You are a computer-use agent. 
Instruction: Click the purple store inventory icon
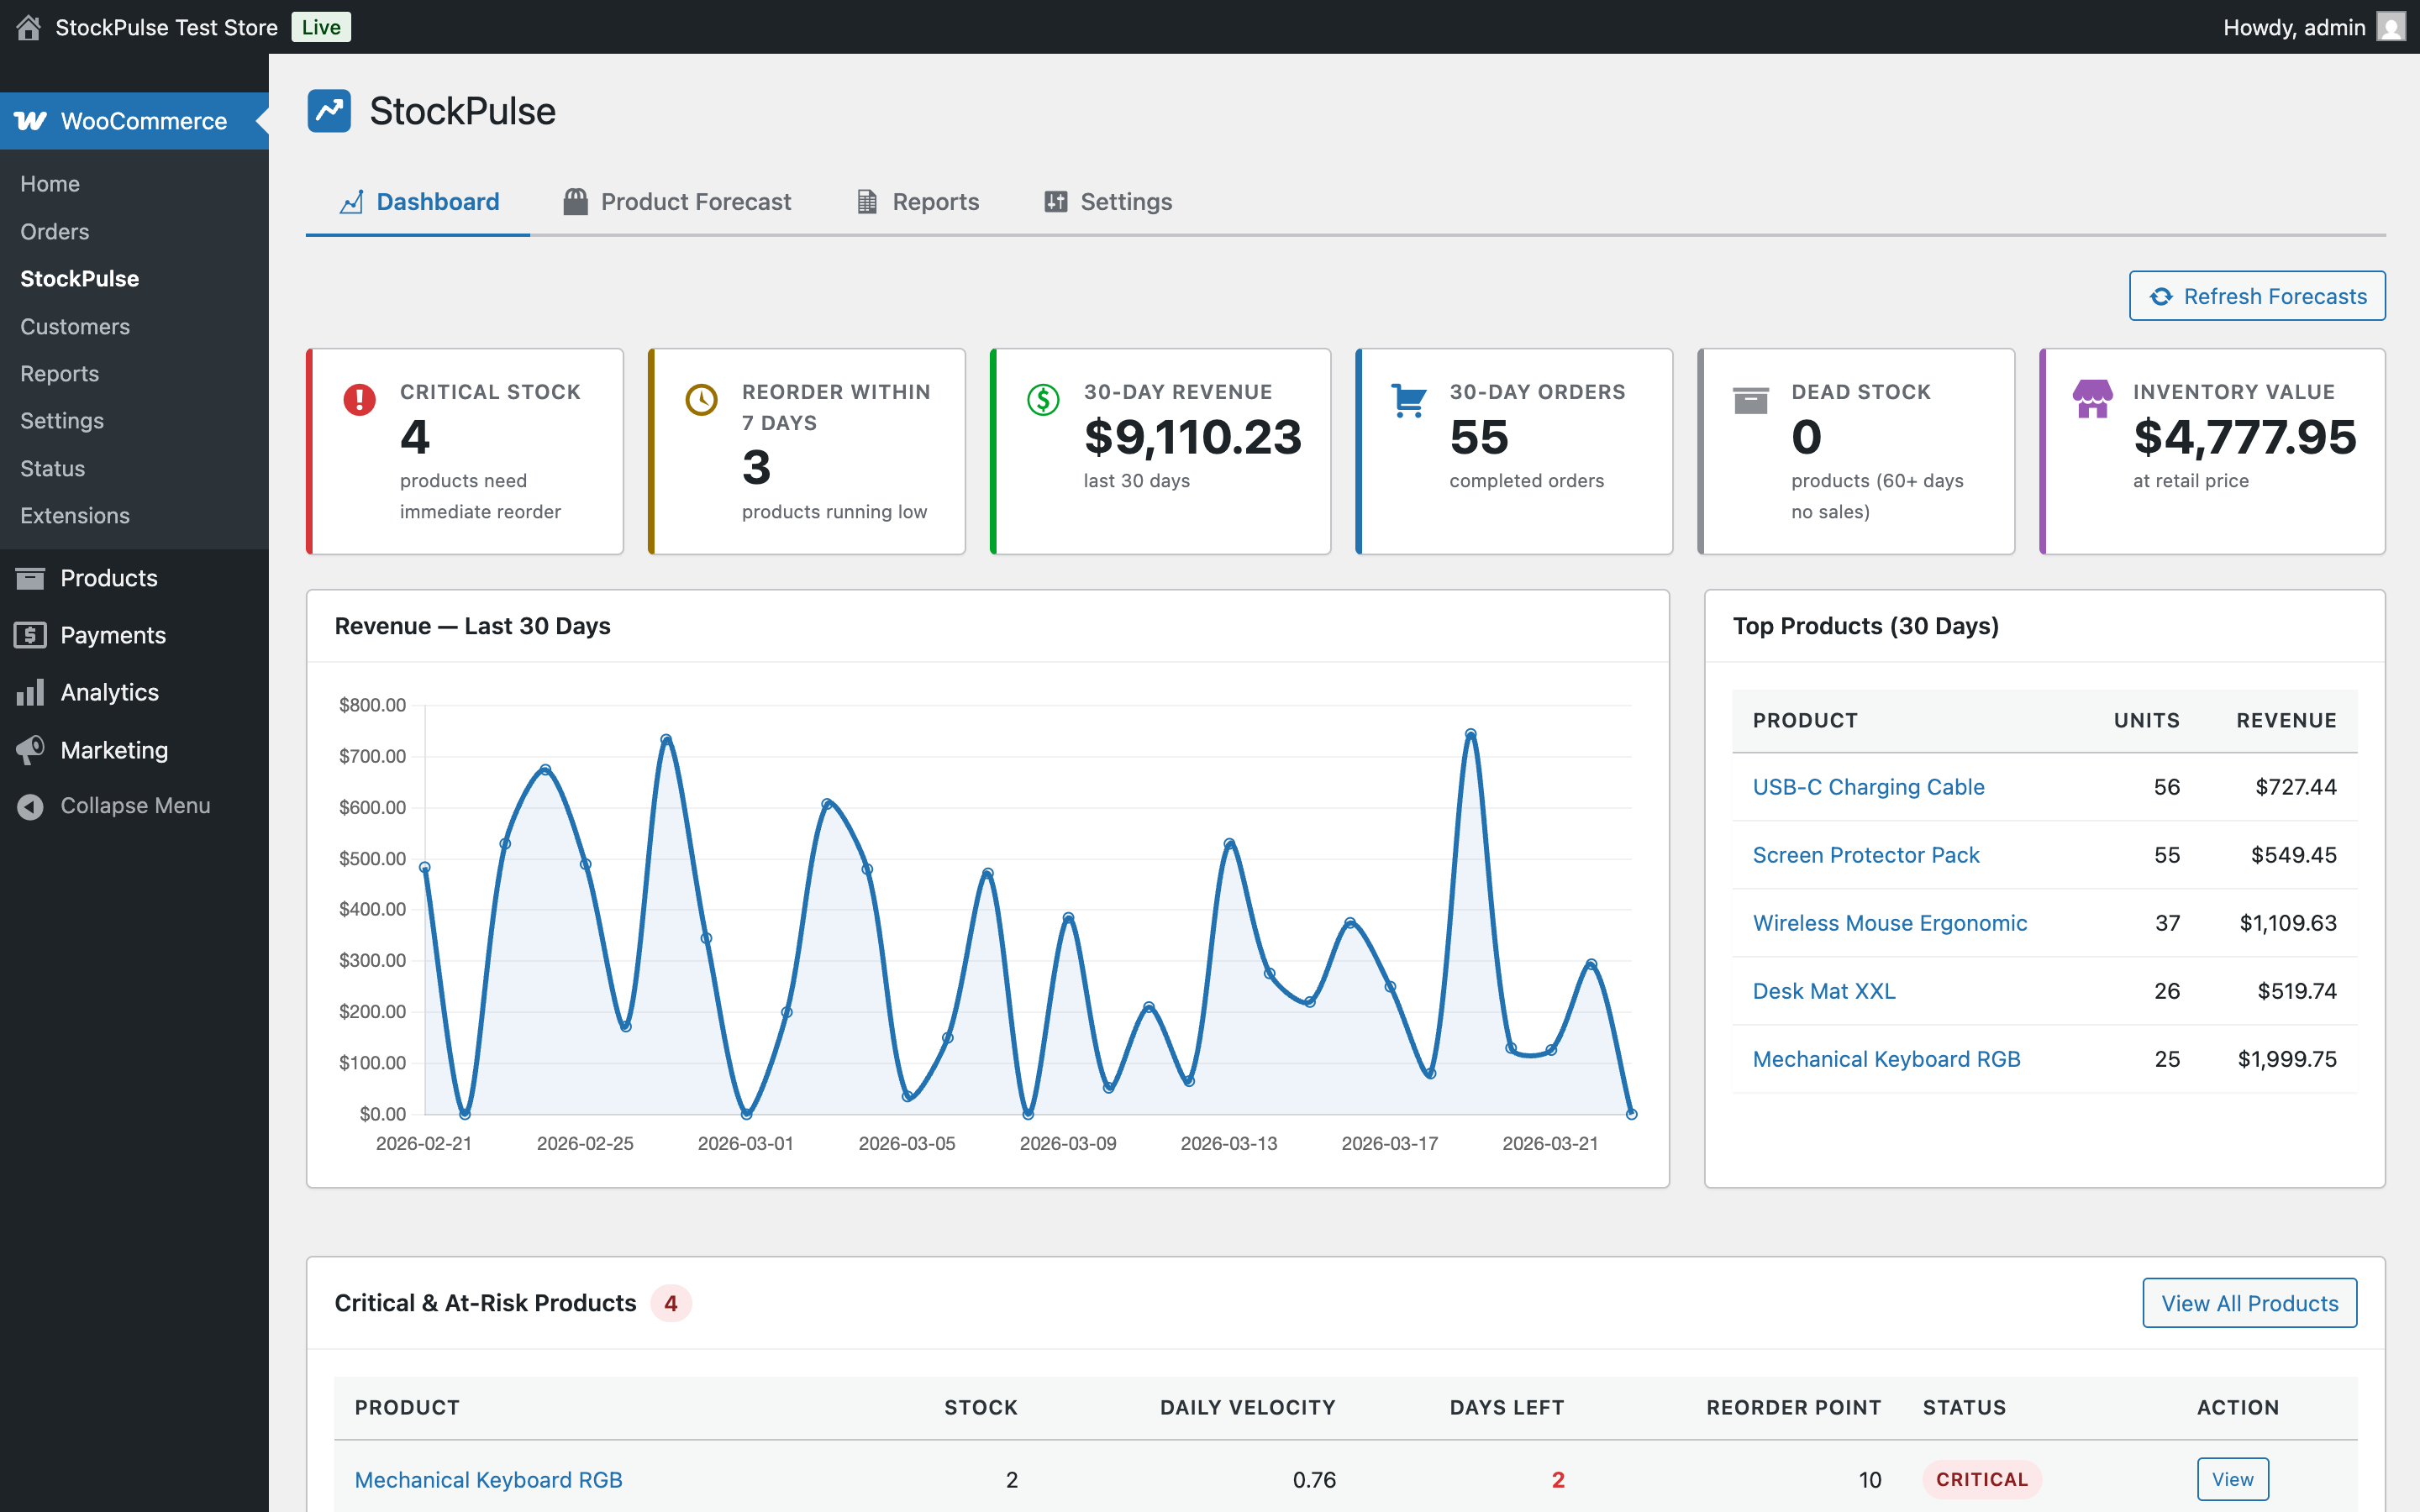tap(2093, 399)
